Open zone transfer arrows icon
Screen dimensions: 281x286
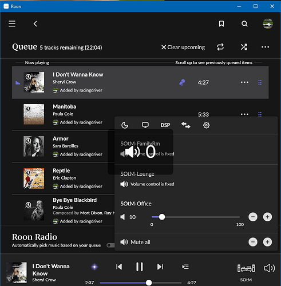tap(185, 125)
